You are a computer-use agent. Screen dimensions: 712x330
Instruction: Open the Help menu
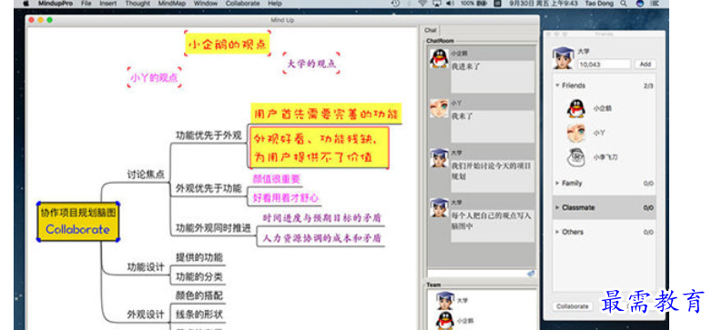click(275, 3)
